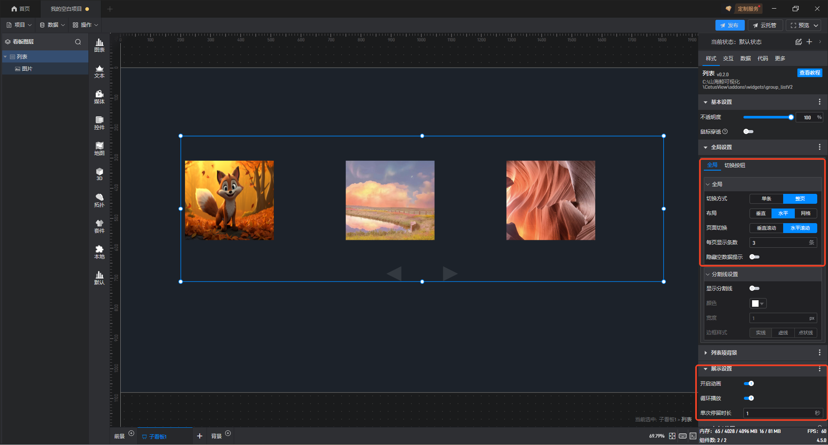Open the 项目 dropdown menu
The height and width of the screenshot is (445, 828).
(x=19, y=25)
